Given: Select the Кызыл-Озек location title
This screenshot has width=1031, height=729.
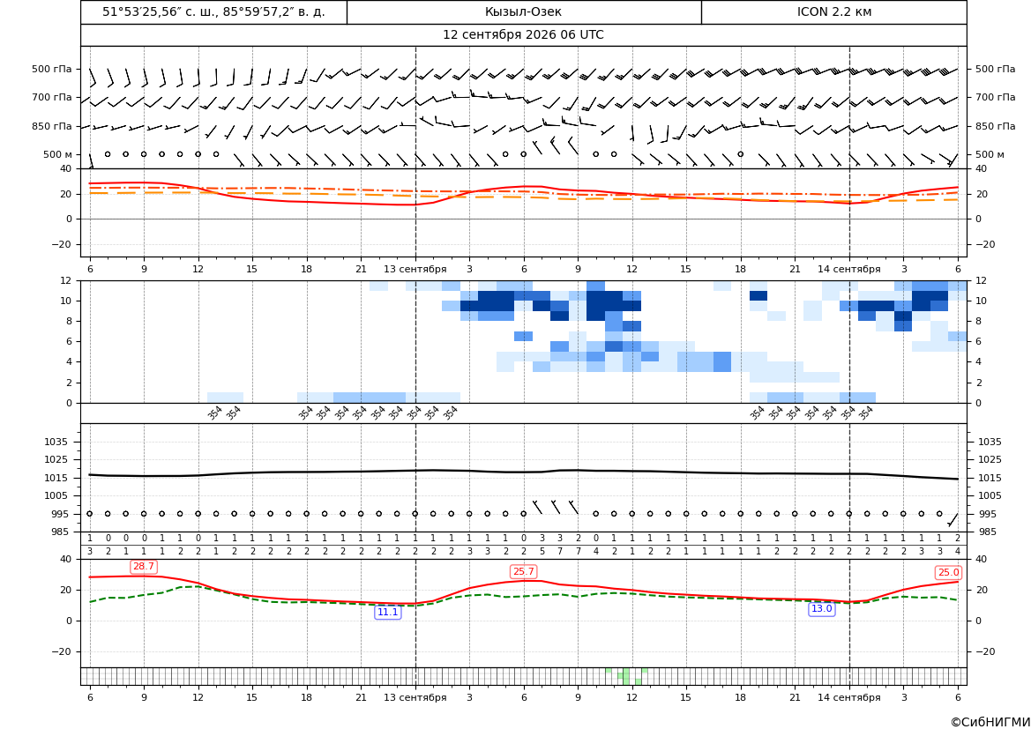Looking at the screenshot, I should click(x=523, y=11).
